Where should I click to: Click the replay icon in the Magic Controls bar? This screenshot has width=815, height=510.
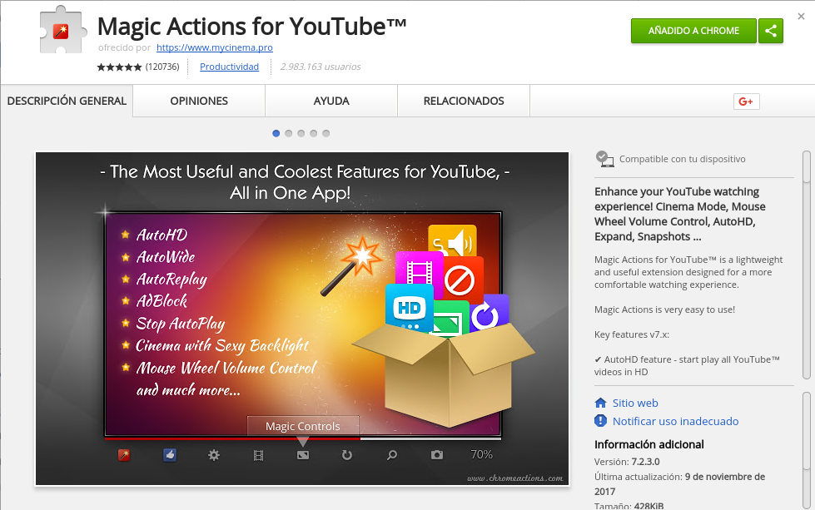(346, 455)
